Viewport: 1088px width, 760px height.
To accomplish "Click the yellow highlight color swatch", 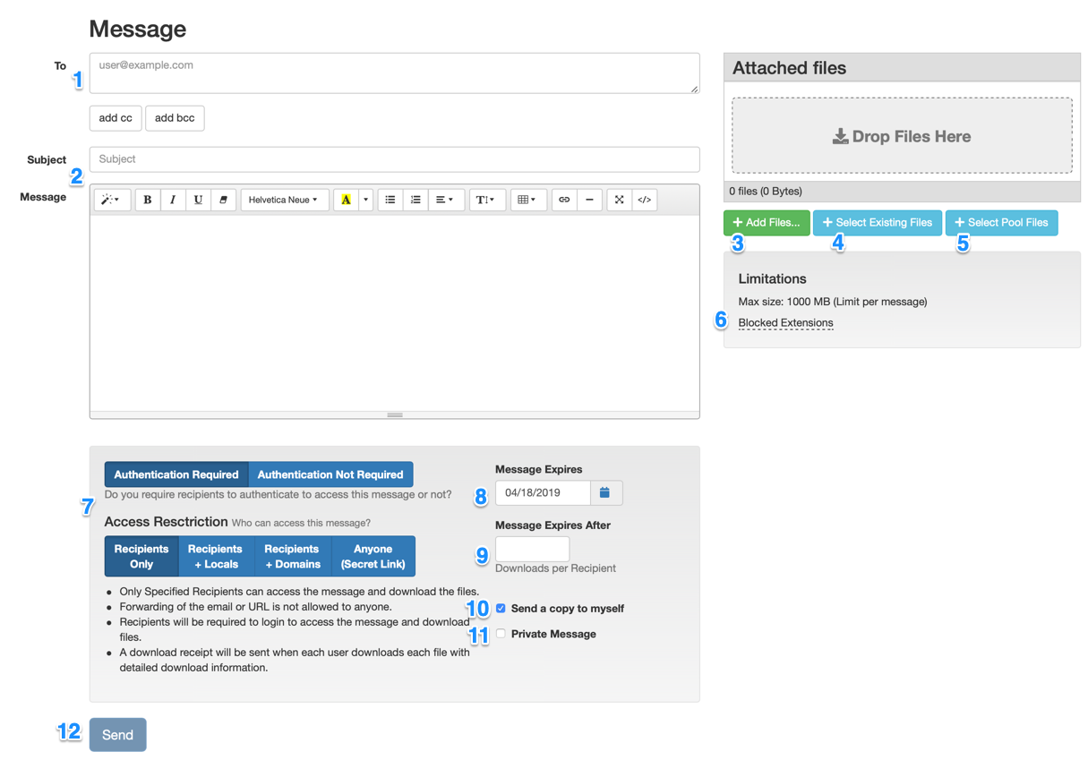I will [x=346, y=200].
